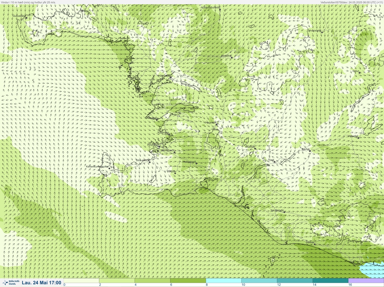
Task: Click the Kjalarnes station label
Action: [x=163, y=132]
